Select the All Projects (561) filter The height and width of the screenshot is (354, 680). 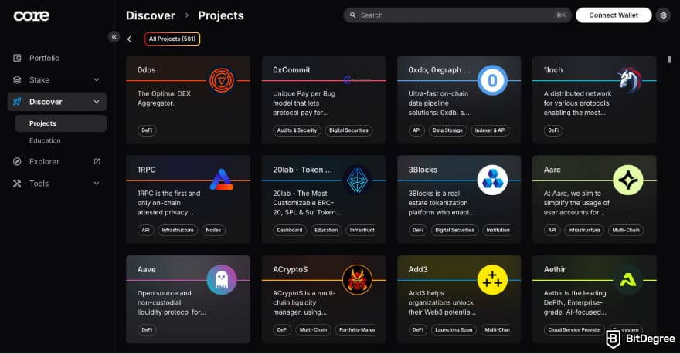click(x=172, y=39)
